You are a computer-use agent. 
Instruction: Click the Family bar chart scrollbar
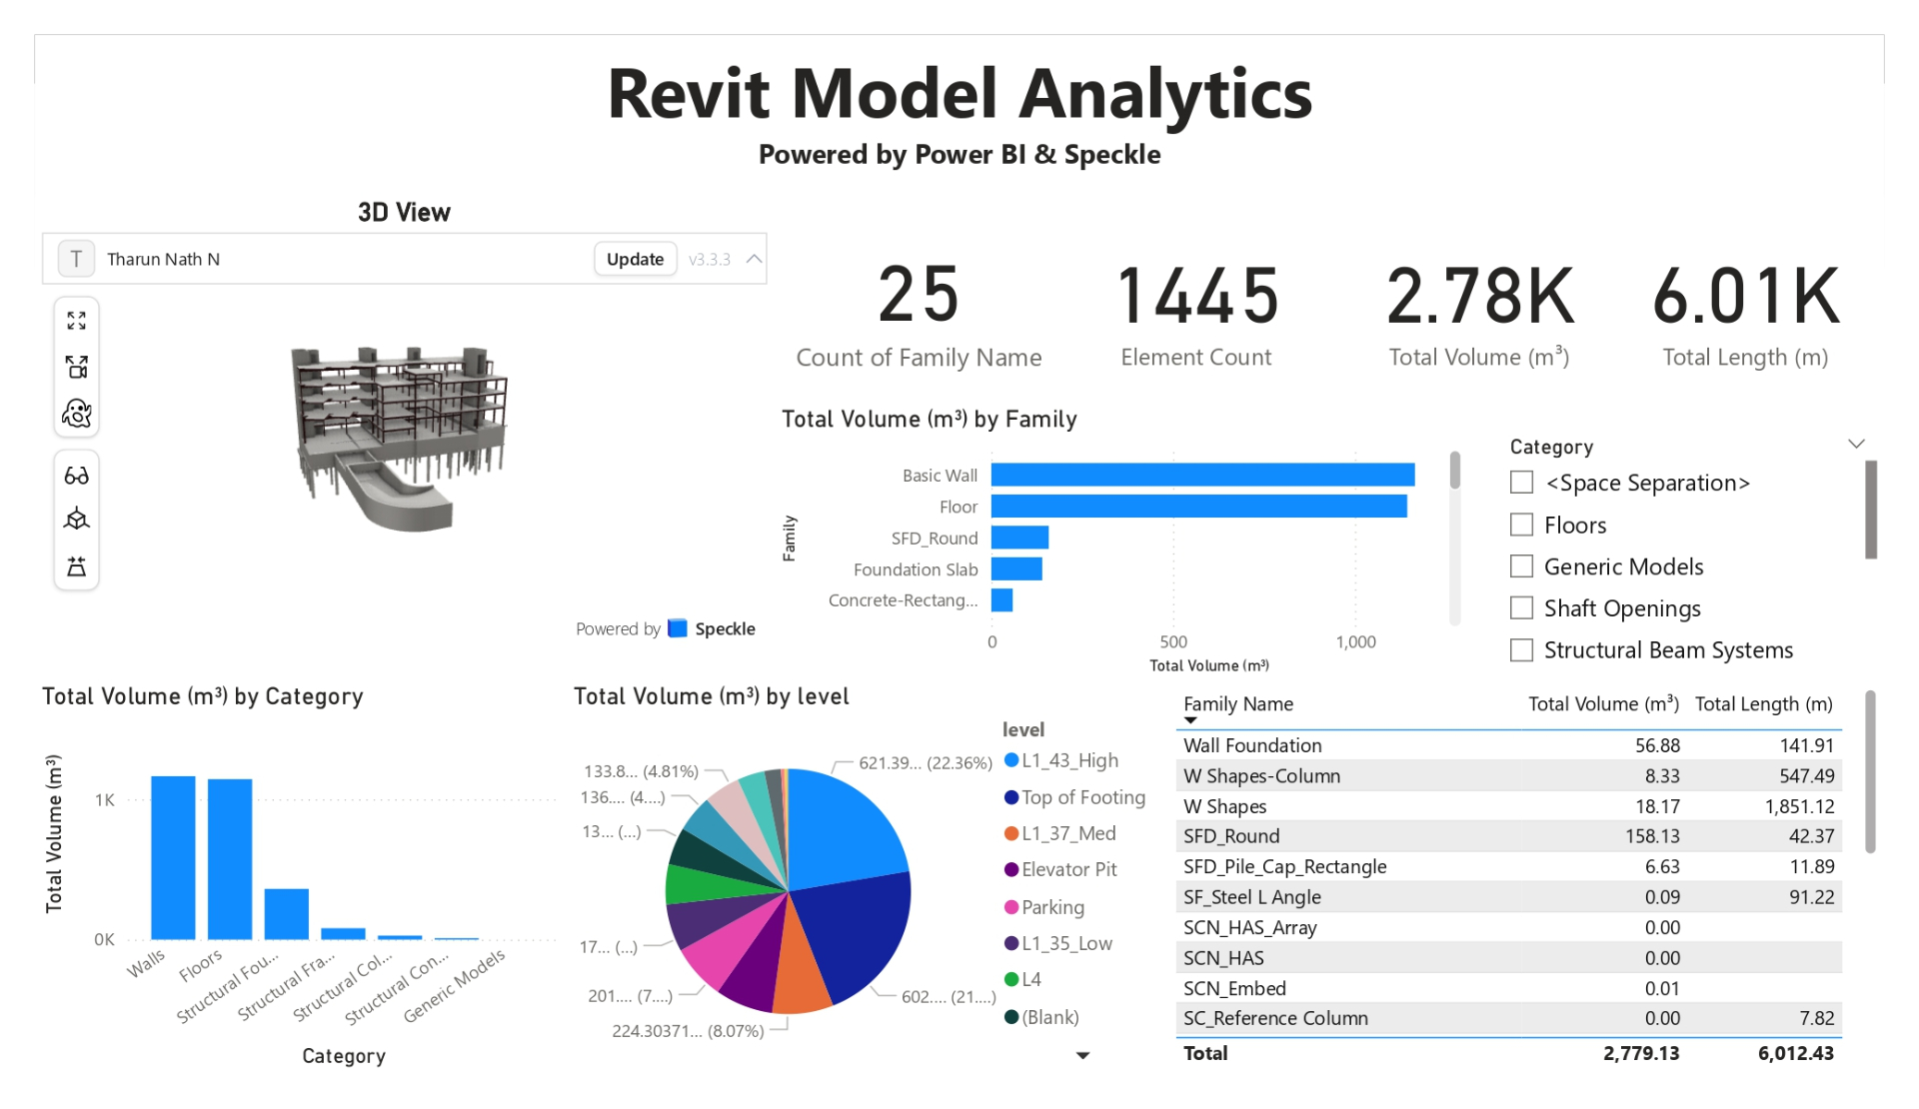[x=1455, y=471]
